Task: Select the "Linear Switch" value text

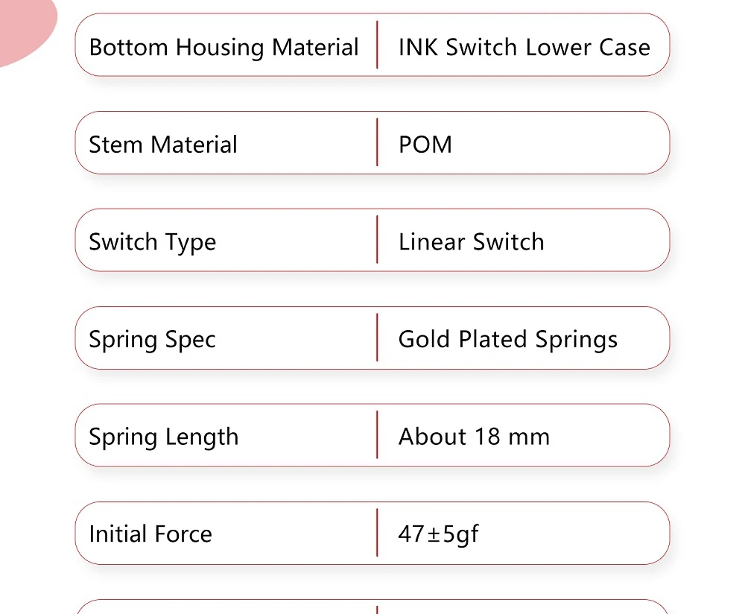Action: tap(471, 242)
